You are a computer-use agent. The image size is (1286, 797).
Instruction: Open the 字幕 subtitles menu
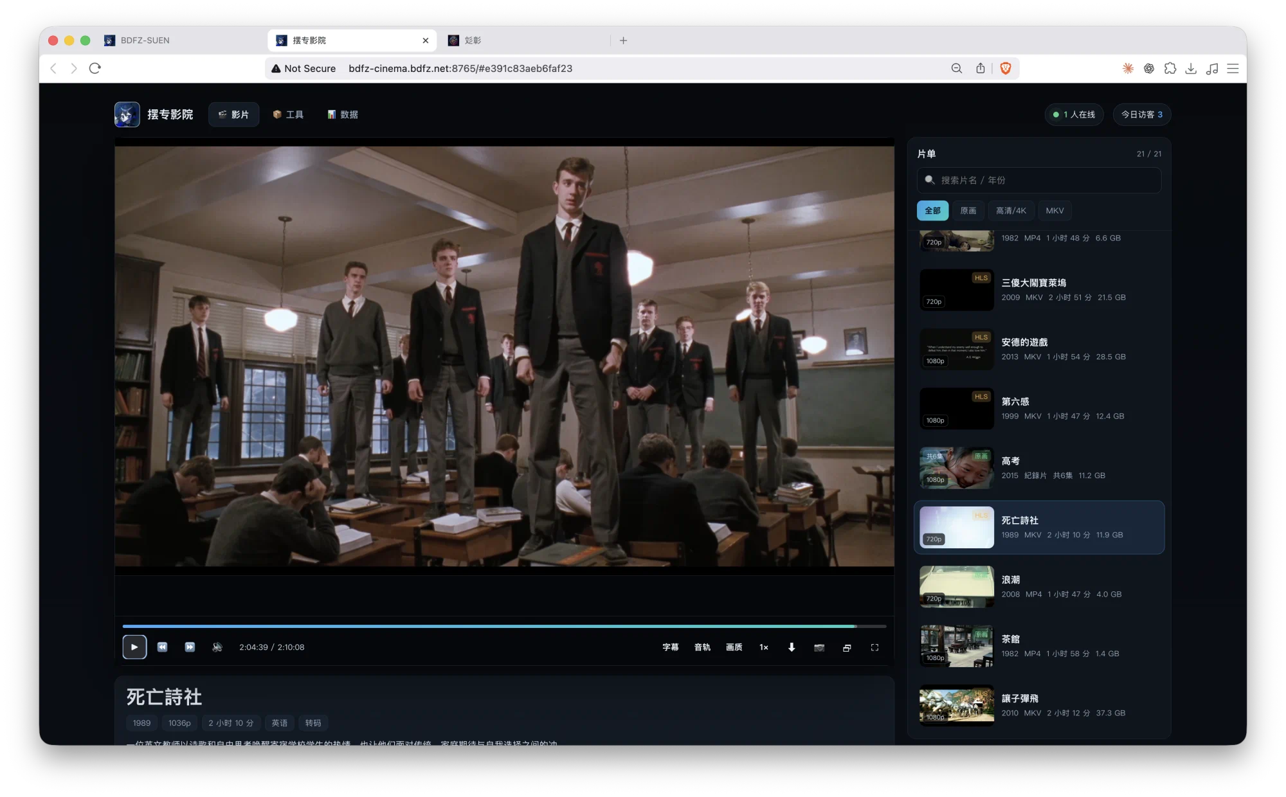point(671,647)
